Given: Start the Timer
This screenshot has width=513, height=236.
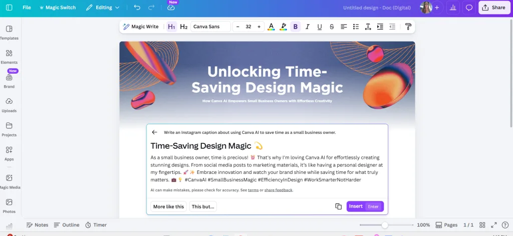Looking at the screenshot, I should tap(96, 225).
